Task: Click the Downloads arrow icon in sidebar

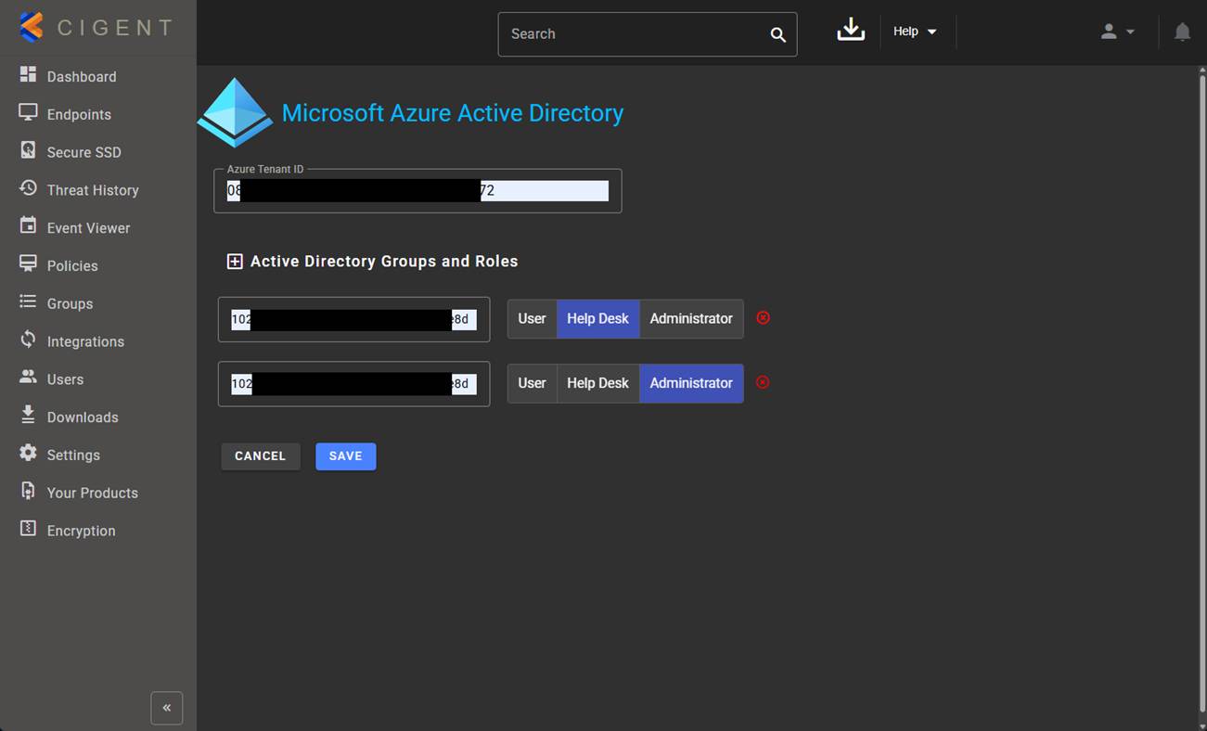Action: click(28, 416)
